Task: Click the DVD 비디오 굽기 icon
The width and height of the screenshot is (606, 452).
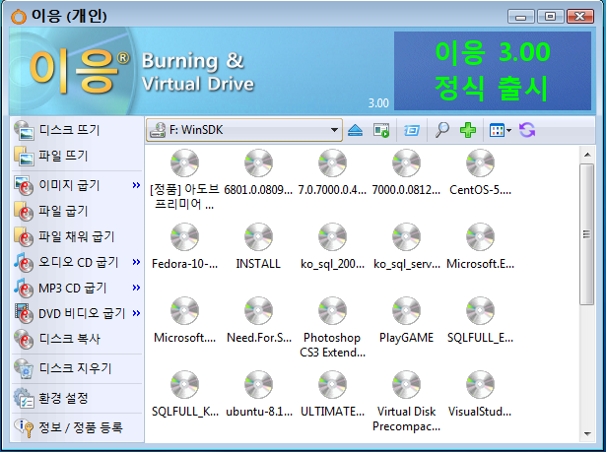Action: tap(24, 314)
